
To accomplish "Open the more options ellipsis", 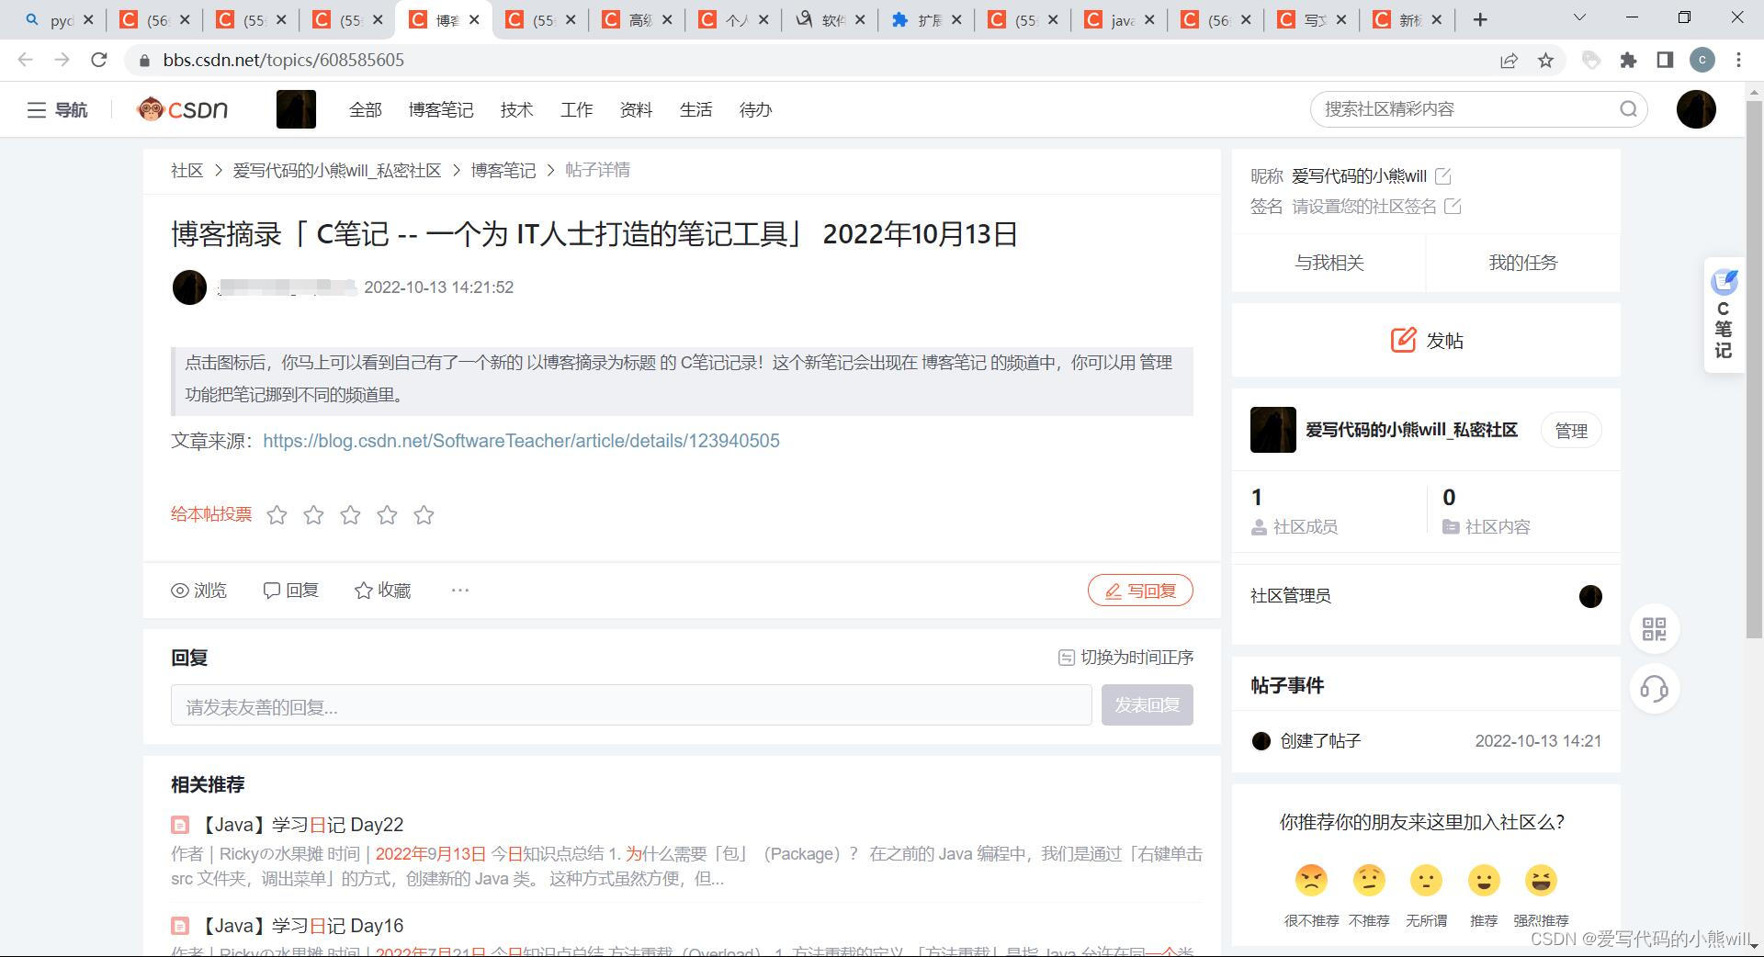I will 460,590.
